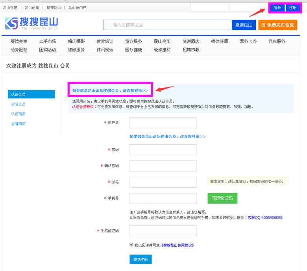Image resolution: width=307 pixels, height=271 pixels.
Task: Click the 认证会员特权 red label
Action: (x=83, y=107)
